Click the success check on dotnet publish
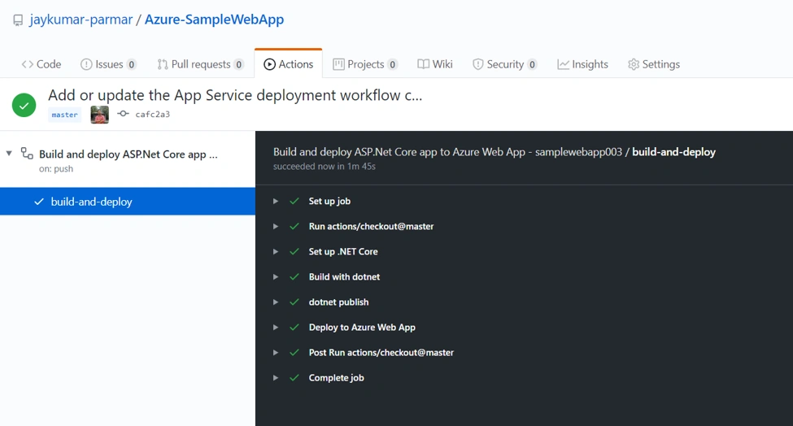This screenshot has height=426, width=793. pos(294,302)
